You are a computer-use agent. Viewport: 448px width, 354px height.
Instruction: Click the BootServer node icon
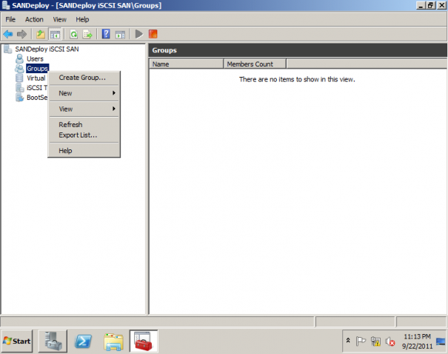pos(20,98)
